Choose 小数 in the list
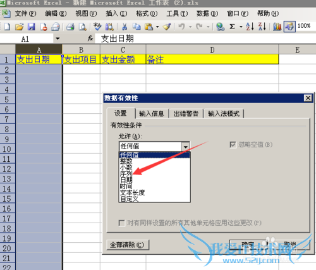316x270 pixels. (155, 168)
